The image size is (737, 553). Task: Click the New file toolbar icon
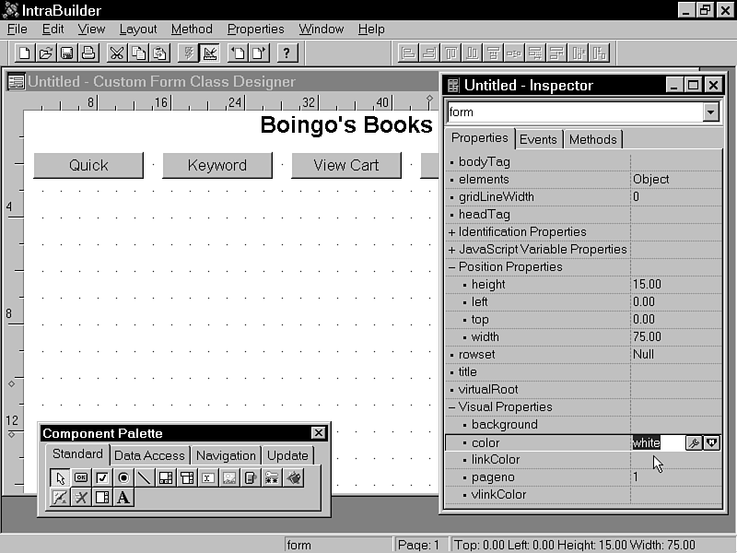(x=24, y=53)
